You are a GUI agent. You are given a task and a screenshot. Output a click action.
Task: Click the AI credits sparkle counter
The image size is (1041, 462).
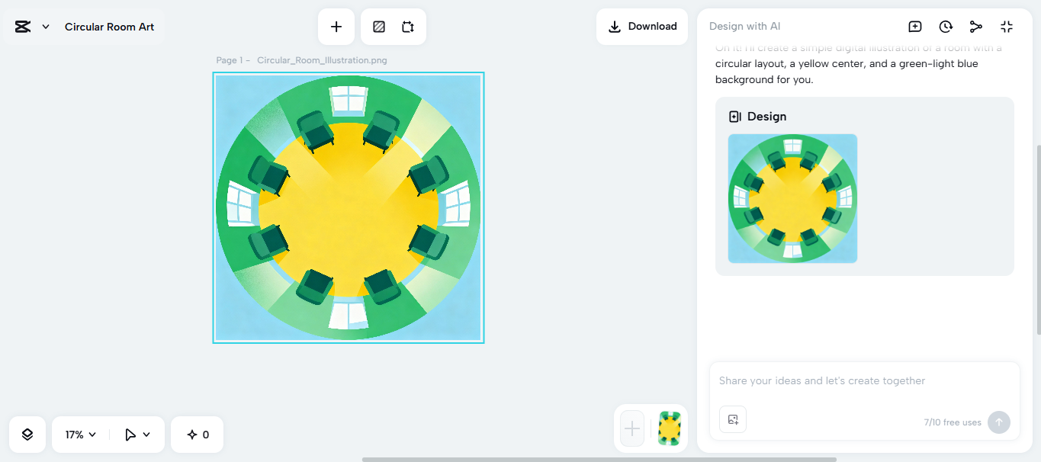(x=198, y=435)
